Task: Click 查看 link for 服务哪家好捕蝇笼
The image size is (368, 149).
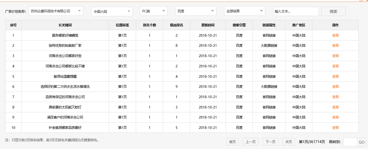Action: 335,35
